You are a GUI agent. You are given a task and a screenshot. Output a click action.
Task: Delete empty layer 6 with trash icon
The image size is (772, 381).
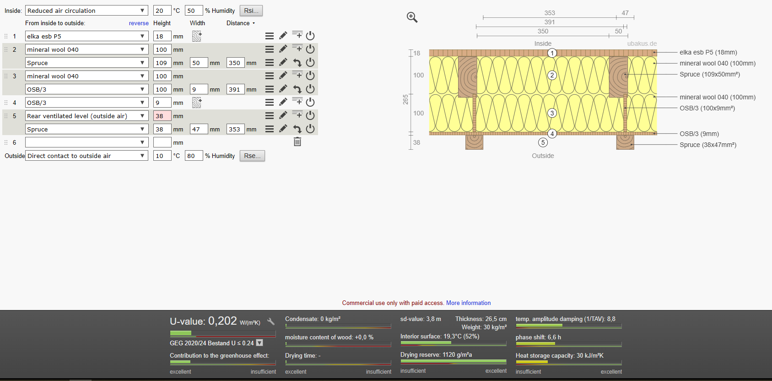click(x=297, y=142)
